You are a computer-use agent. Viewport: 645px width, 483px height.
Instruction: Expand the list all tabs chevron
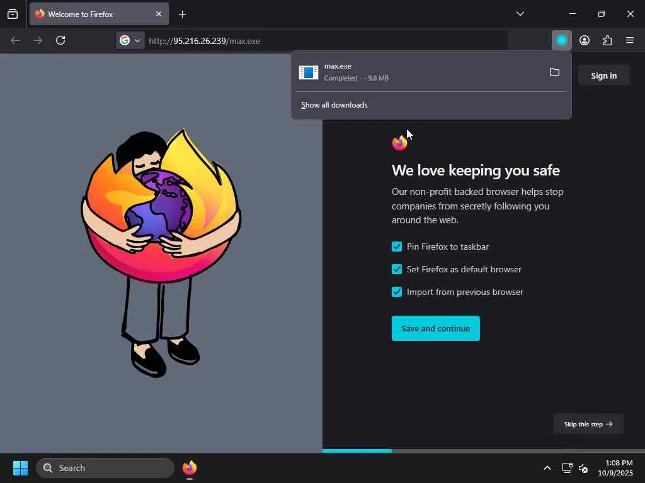(520, 14)
